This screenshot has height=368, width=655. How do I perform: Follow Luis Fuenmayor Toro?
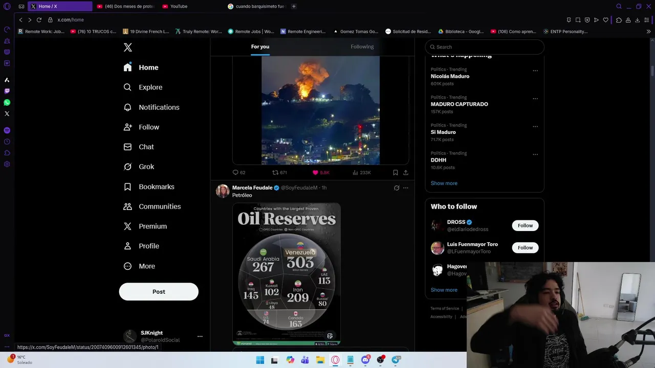[525, 248]
